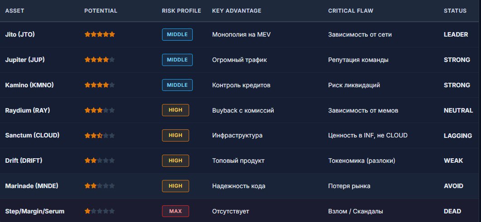Click the two-star rating for Marinade

click(x=100, y=186)
